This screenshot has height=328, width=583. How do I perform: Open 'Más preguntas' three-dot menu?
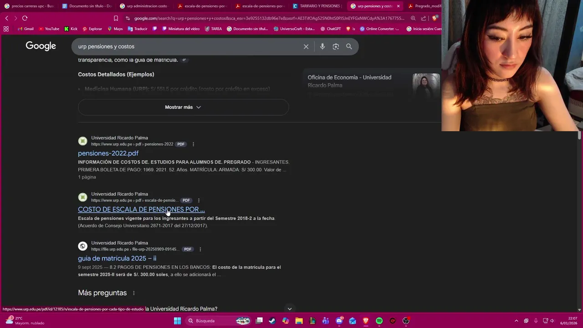133,293
